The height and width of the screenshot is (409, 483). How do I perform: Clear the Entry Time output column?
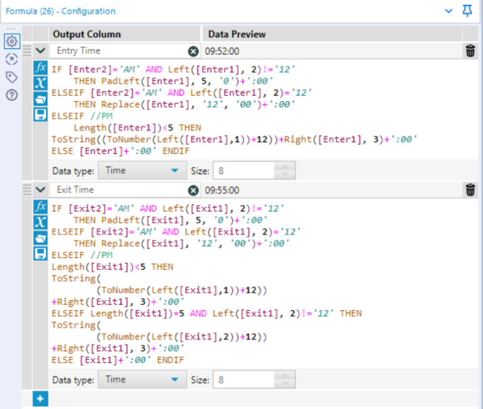193,51
